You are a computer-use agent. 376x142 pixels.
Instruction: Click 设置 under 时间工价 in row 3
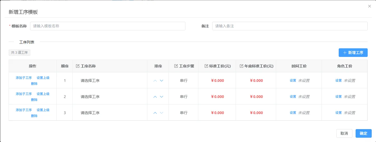tap(293, 113)
